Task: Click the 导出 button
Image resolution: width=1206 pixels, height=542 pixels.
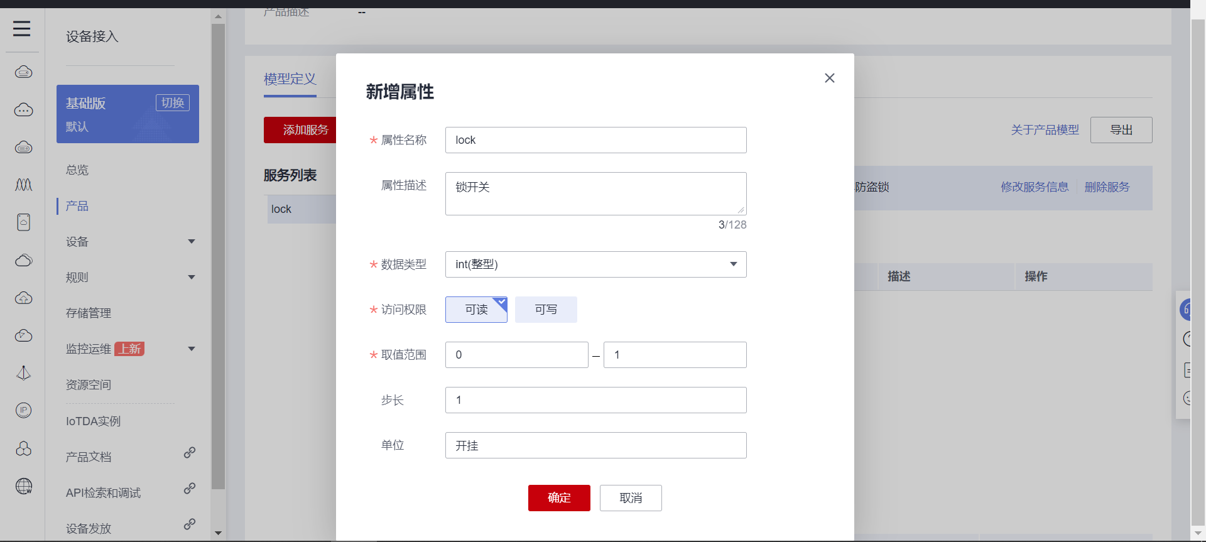Action: [x=1121, y=130]
